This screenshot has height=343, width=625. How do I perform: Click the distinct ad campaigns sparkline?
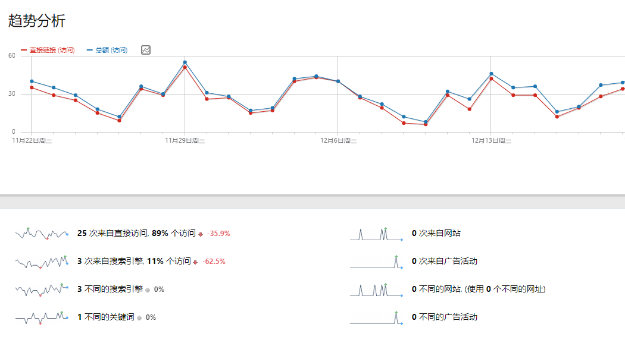tap(376, 317)
